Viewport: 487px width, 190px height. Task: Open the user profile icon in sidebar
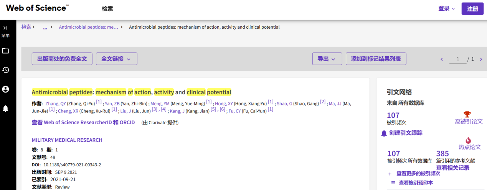pyautogui.click(x=5, y=89)
